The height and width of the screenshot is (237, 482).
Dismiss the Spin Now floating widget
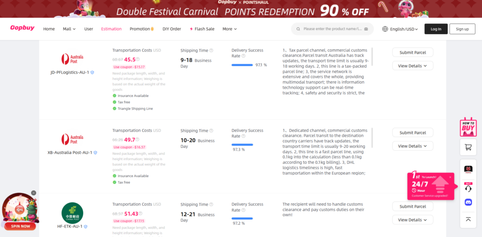click(x=33, y=193)
